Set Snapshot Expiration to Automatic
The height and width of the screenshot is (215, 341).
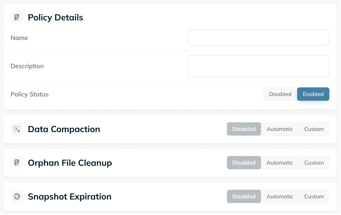pos(280,196)
